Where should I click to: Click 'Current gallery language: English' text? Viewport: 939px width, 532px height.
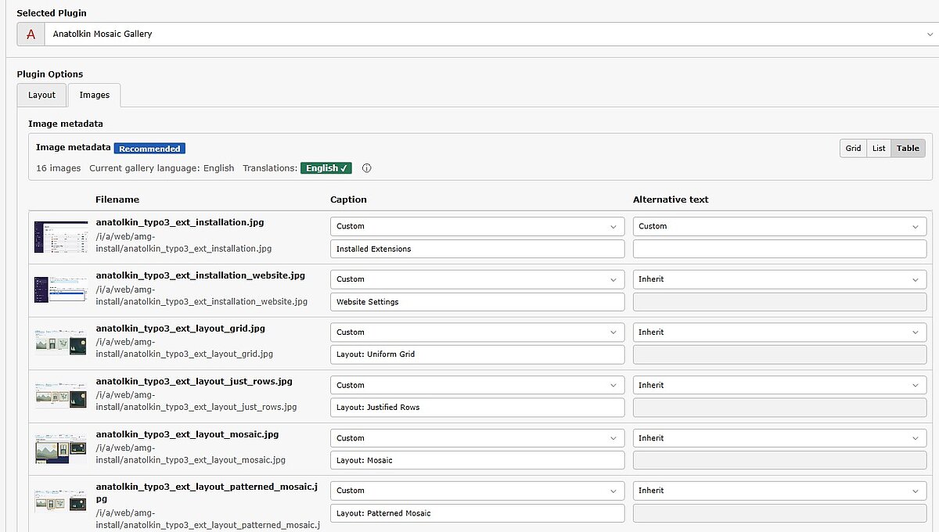162,168
